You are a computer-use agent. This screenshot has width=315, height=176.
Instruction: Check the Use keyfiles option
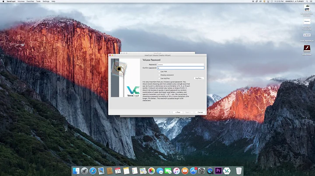(160, 78)
